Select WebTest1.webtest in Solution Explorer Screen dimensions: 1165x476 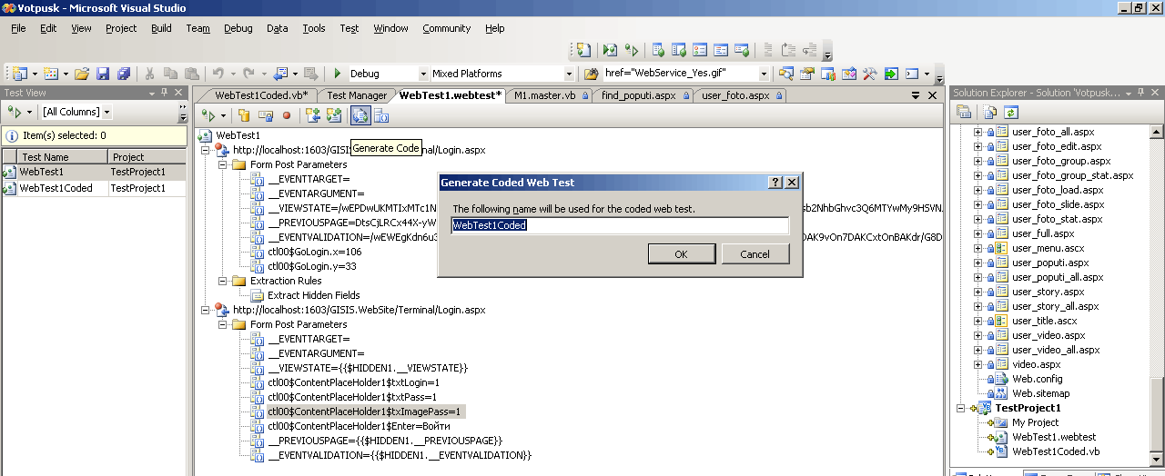coord(1056,437)
